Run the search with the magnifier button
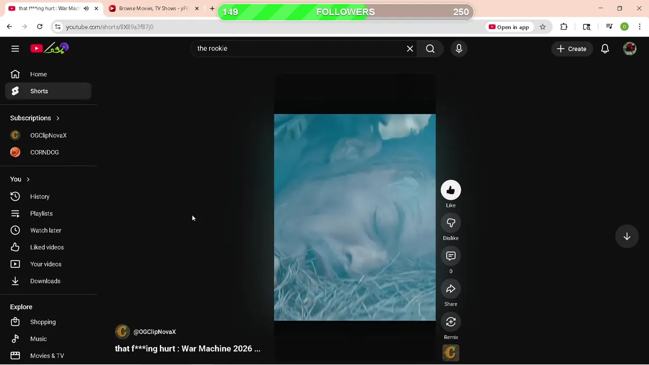Image resolution: width=649 pixels, height=365 pixels. pos(430,49)
